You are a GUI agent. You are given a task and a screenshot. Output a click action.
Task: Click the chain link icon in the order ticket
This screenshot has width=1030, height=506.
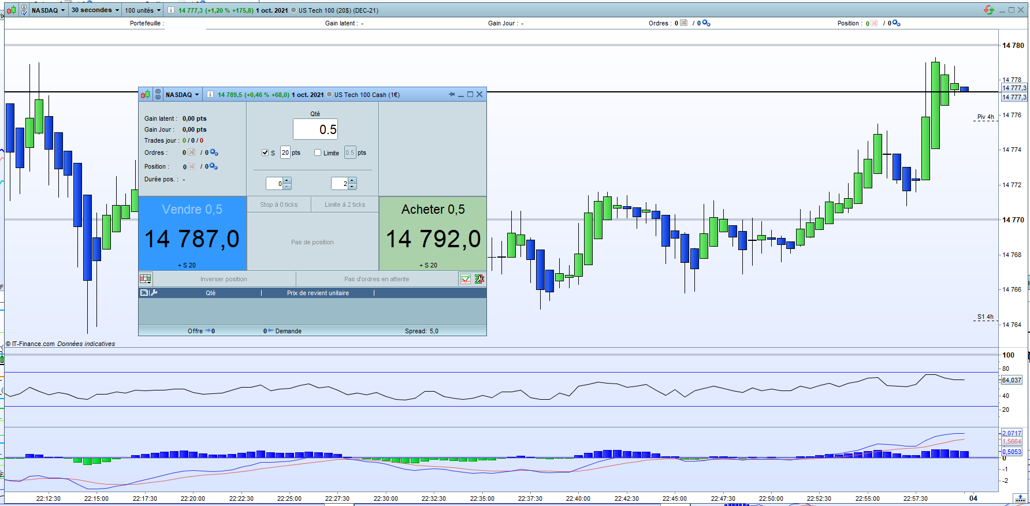coord(158,94)
